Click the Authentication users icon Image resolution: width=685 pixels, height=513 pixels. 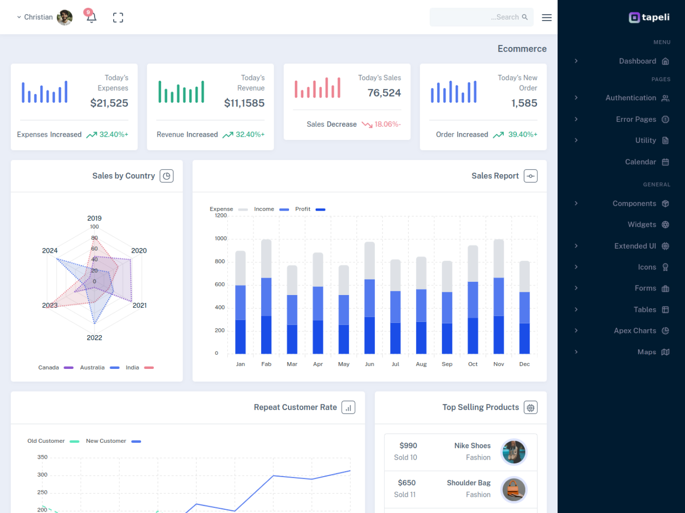coord(665,98)
